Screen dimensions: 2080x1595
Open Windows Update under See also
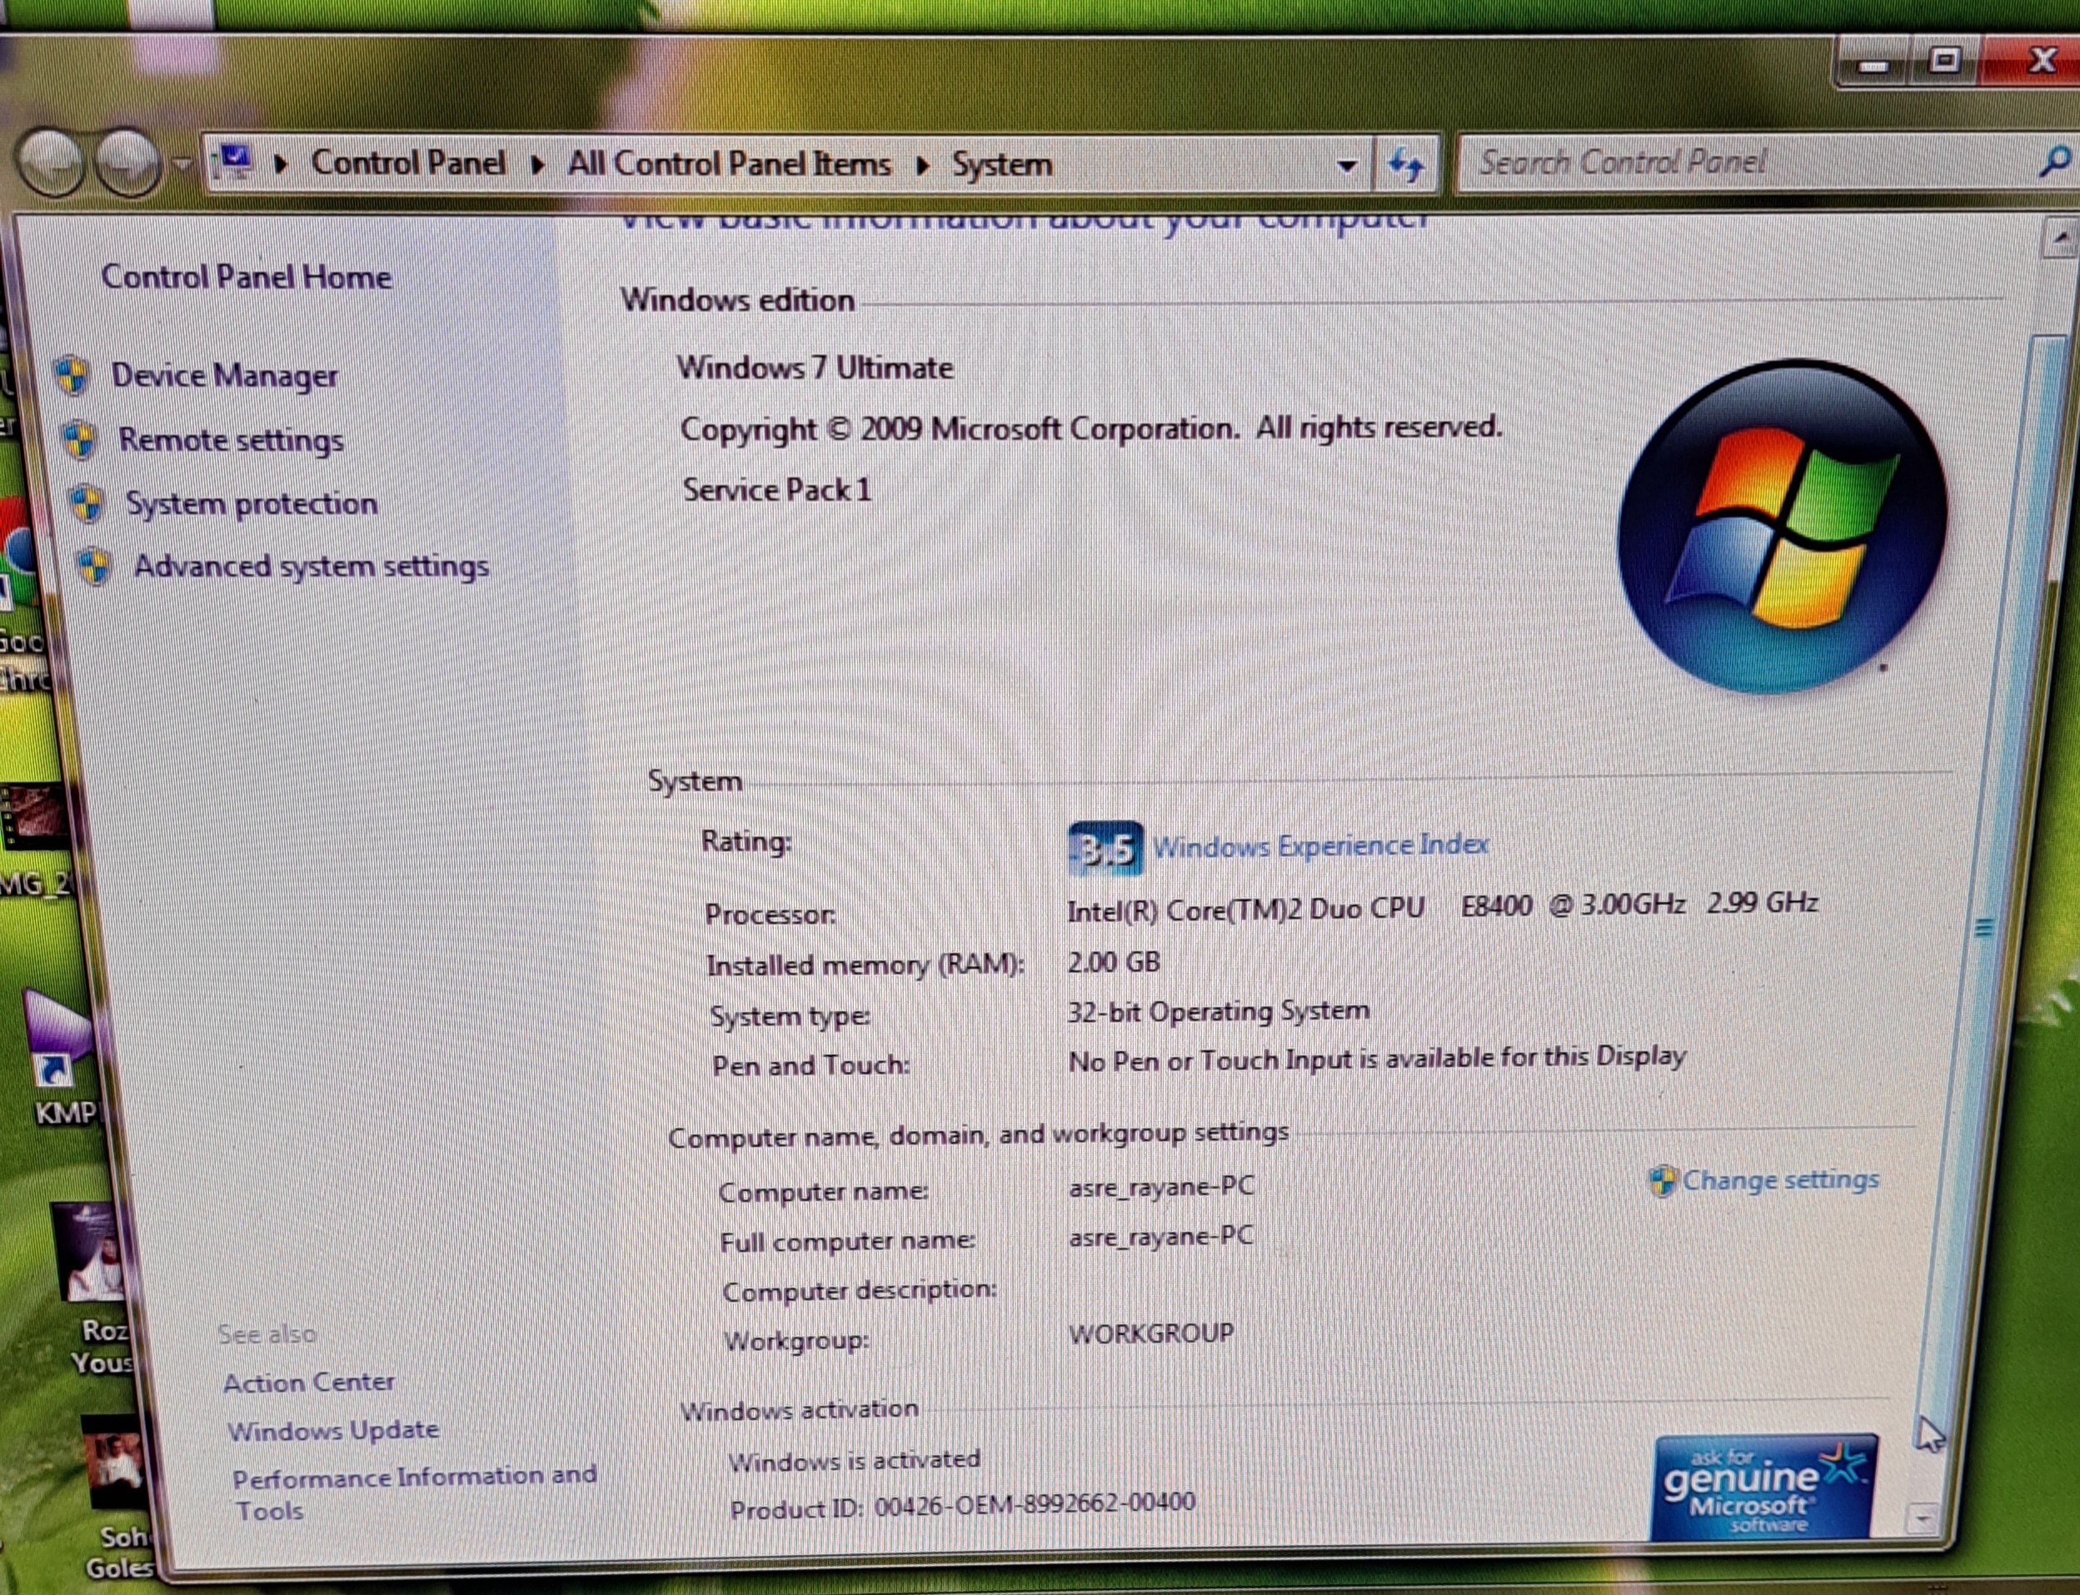pyautogui.click(x=333, y=1430)
